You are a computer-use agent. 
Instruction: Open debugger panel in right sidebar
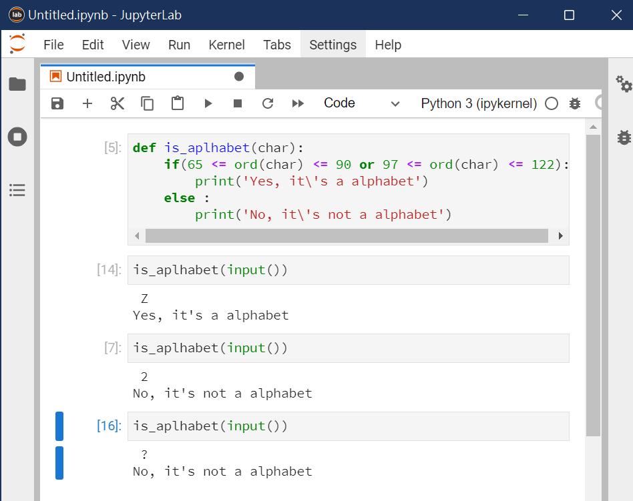624,137
